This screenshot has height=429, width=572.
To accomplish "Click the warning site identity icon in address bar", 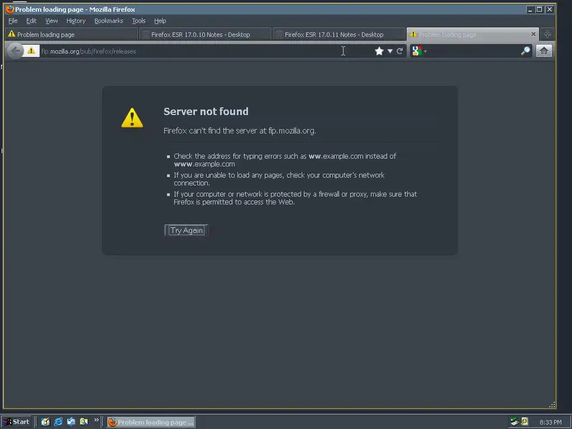I will [x=31, y=51].
